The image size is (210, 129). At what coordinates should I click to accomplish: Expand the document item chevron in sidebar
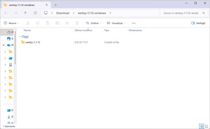click(5, 65)
